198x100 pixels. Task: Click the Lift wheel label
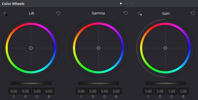coord(31,13)
